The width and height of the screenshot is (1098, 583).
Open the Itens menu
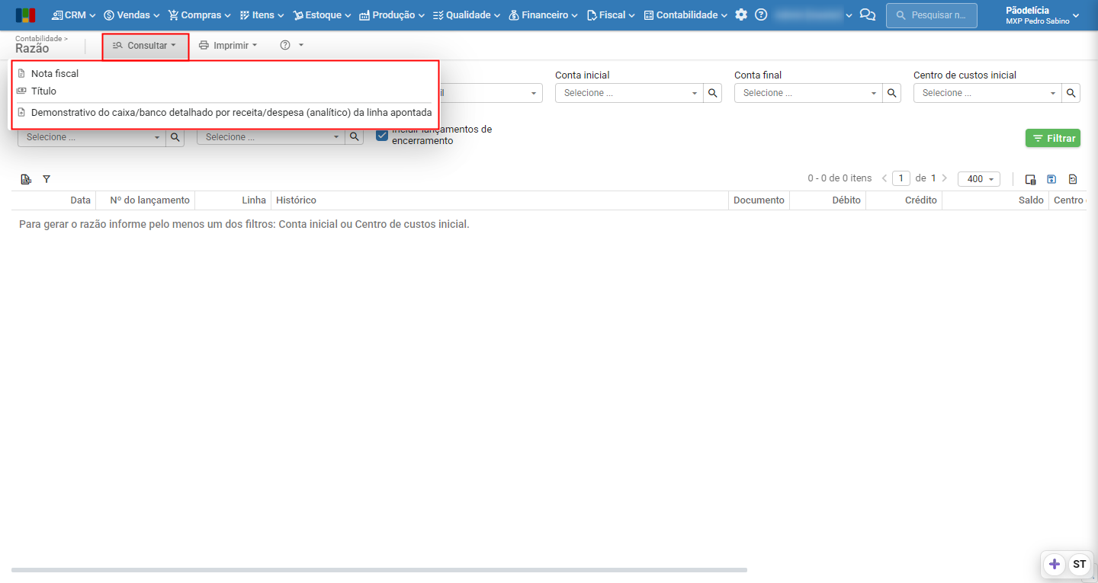click(262, 15)
